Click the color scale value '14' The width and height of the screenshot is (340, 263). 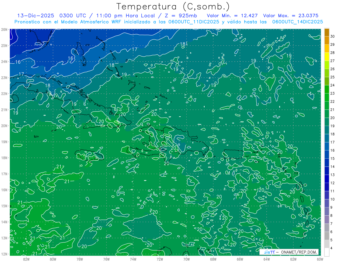click(333, 167)
